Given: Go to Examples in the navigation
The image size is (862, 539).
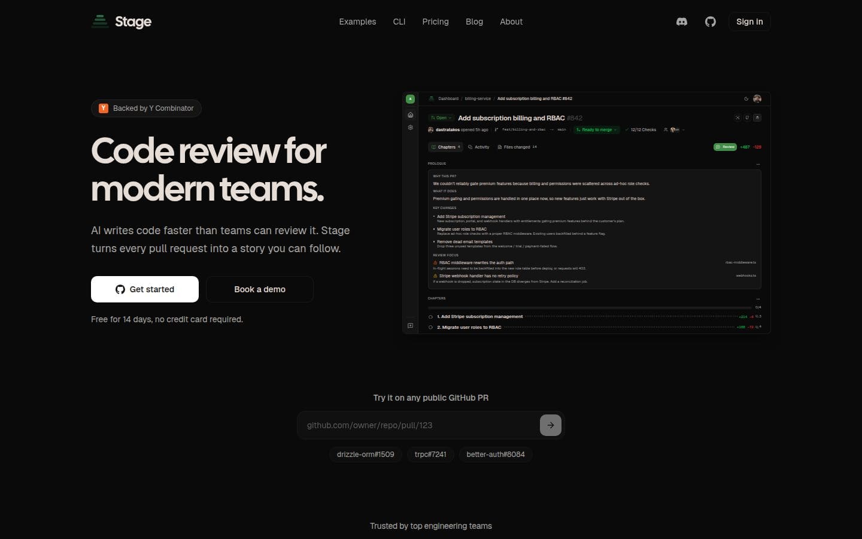Looking at the screenshot, I should (357, 22).
